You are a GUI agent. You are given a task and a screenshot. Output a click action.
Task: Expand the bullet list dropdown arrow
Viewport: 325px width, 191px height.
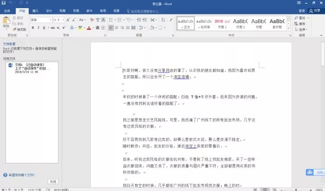tap(115, 20)
